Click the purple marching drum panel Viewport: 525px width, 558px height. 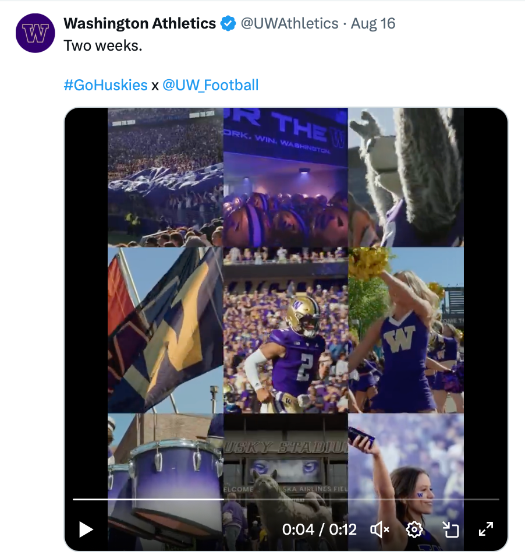(x=165, y=472)
